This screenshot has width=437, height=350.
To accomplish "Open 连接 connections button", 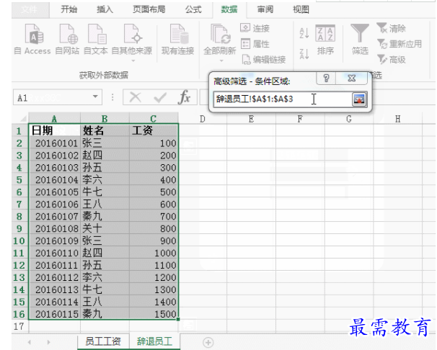I will coord(255,28).
